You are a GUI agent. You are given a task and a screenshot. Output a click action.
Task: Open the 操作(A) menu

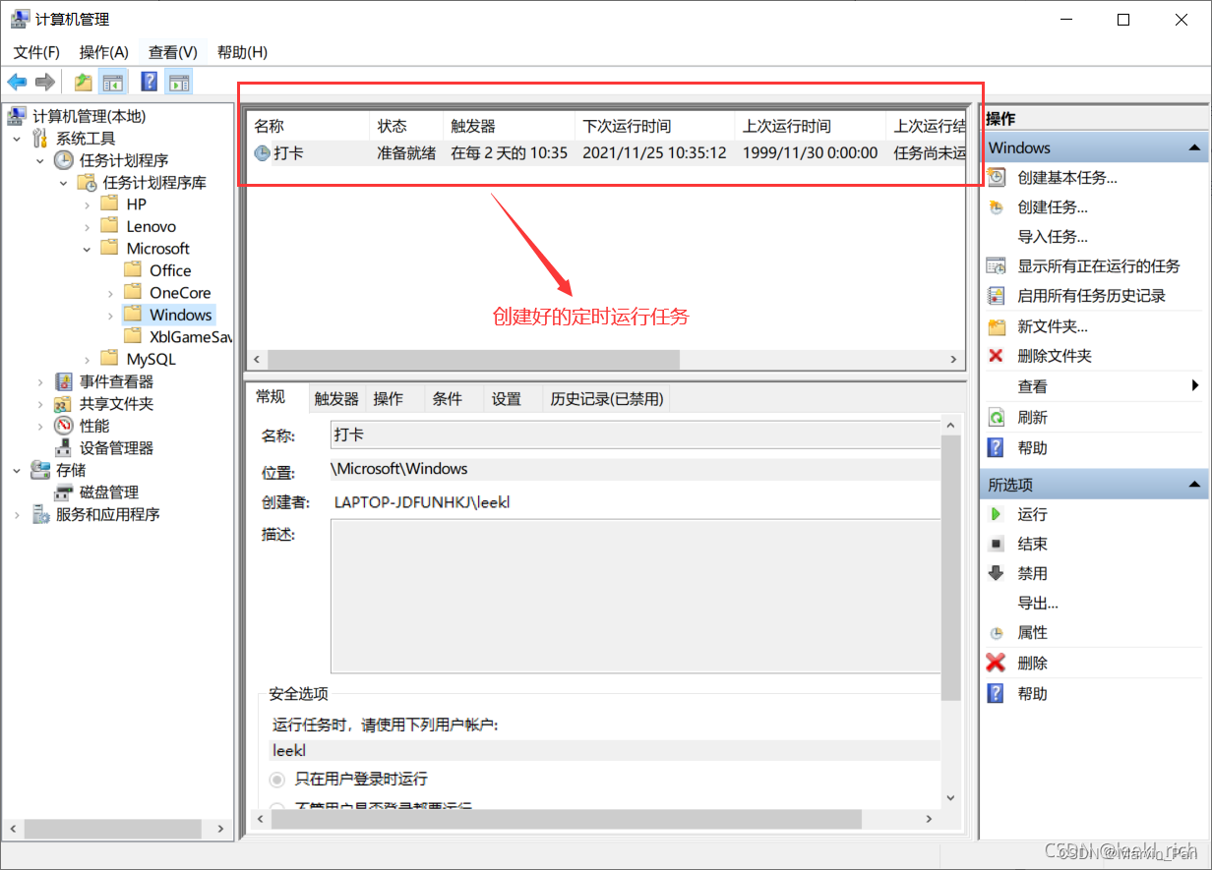click(104, 52)
